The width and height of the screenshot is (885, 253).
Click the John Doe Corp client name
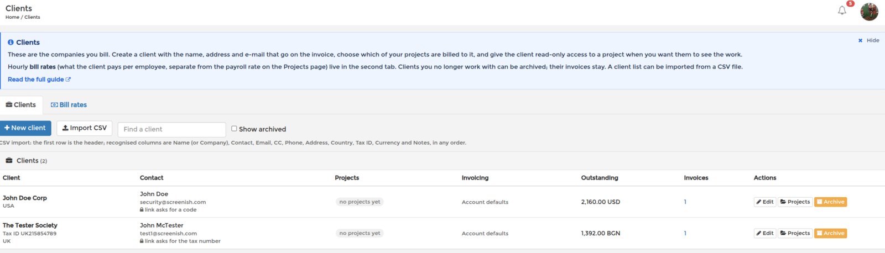click(25, 198)
